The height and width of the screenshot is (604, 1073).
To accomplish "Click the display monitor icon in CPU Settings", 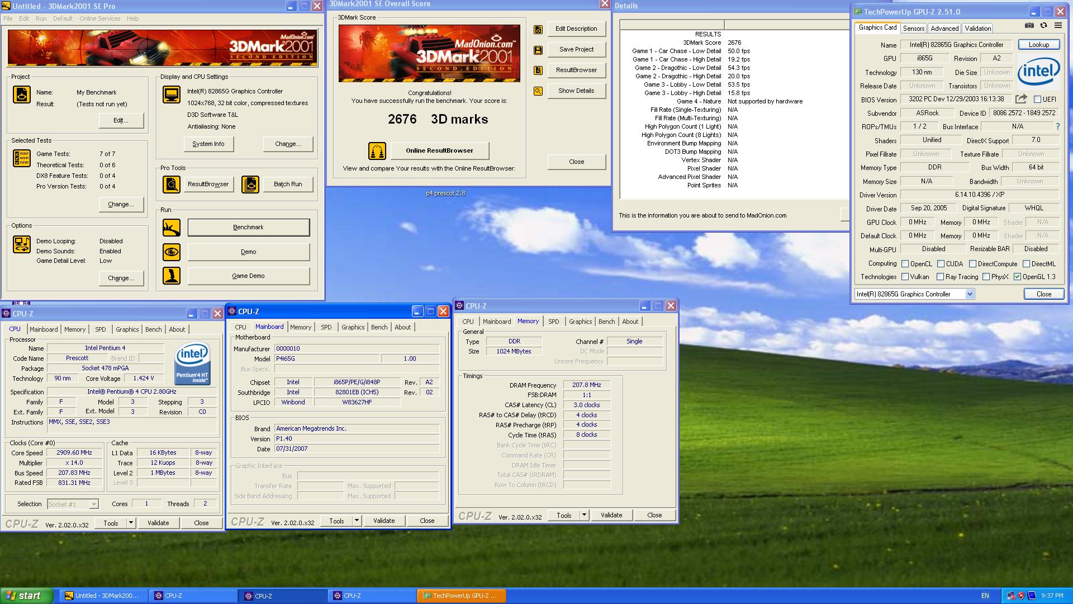I will 172,95.
